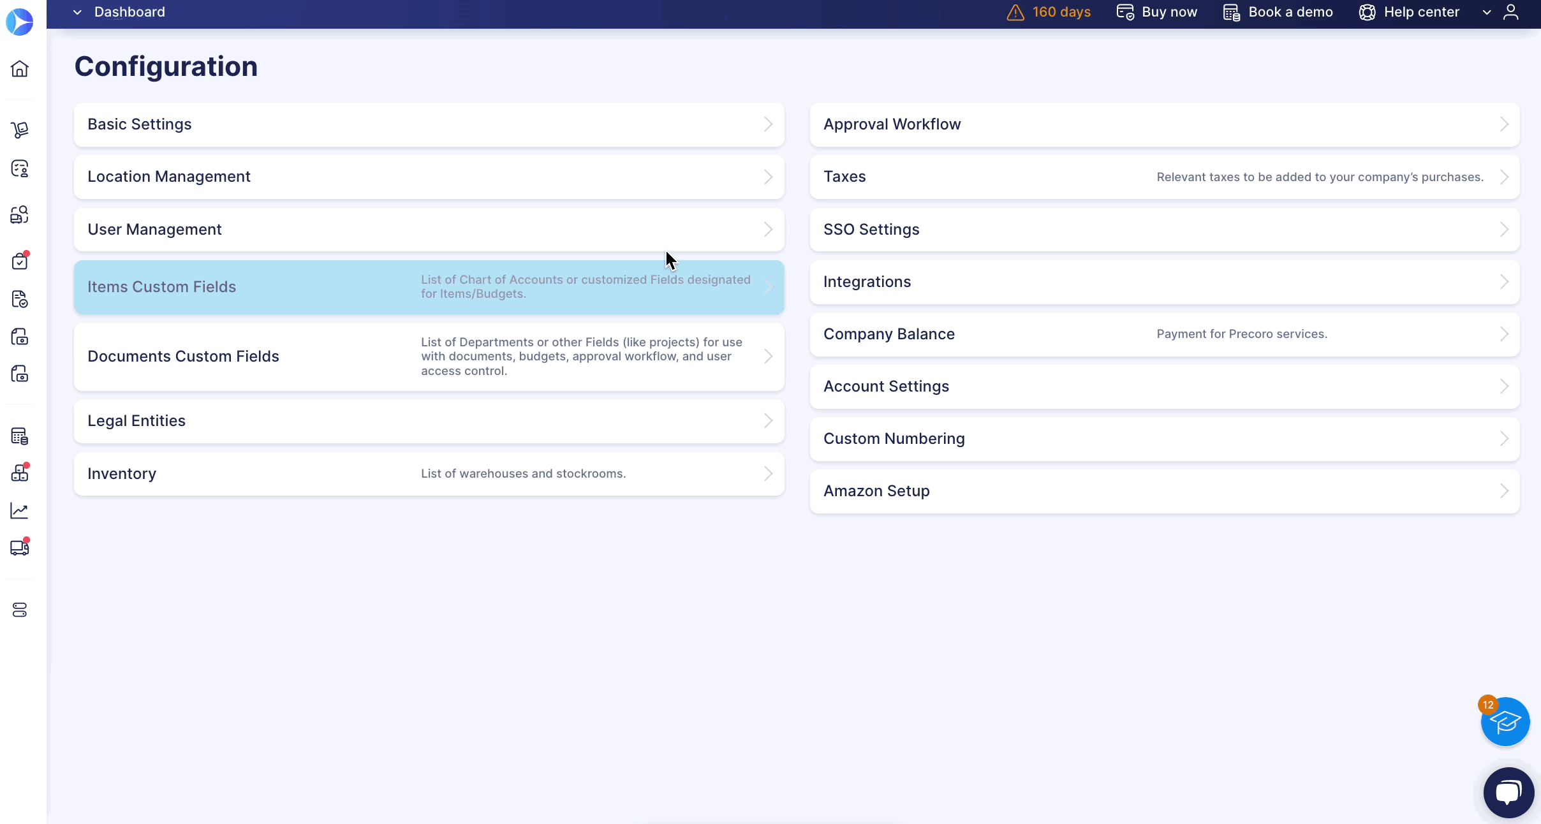Open User Management
This screenshot has height=824, width=1541.
click(429, 230)
